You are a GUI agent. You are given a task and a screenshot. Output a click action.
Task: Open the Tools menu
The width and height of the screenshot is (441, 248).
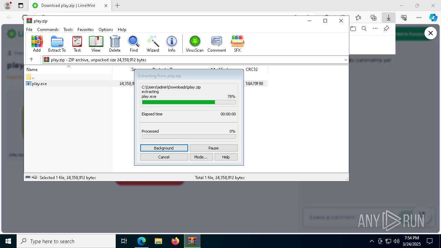[x=68, y=30]
